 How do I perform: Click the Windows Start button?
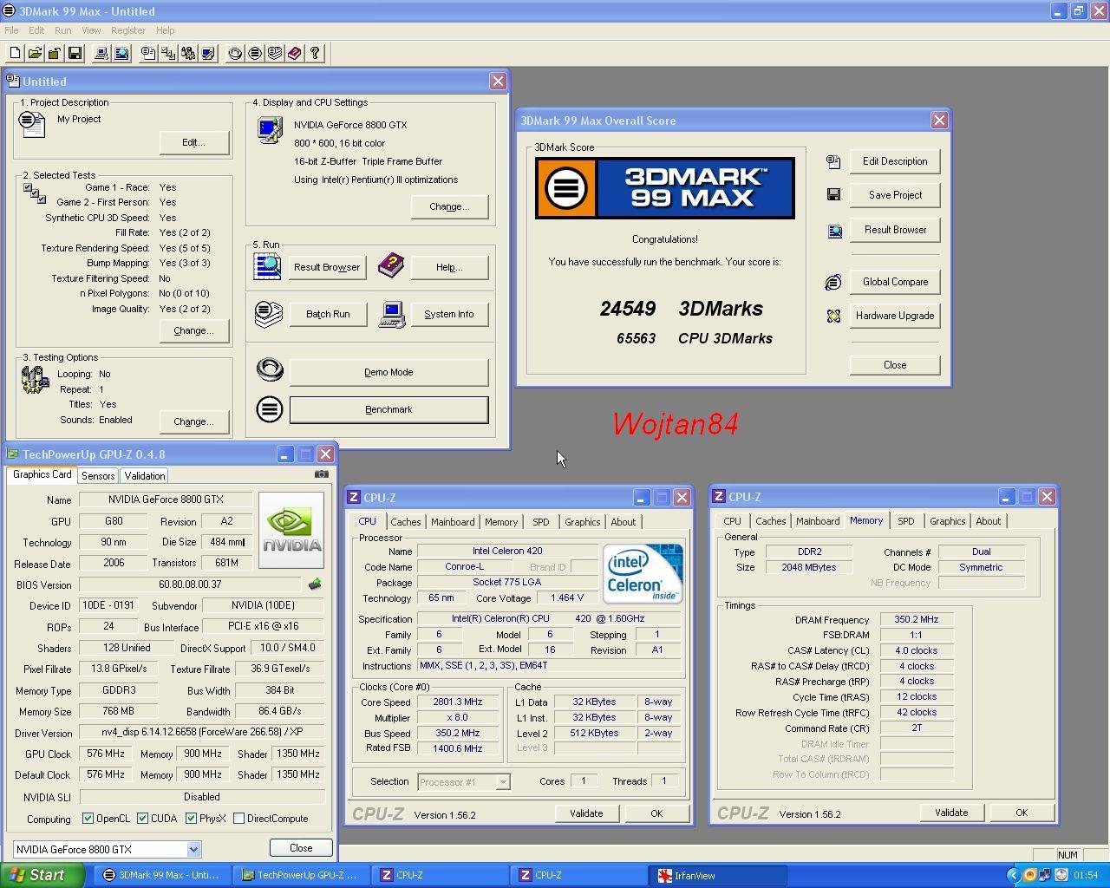[42, 875]
